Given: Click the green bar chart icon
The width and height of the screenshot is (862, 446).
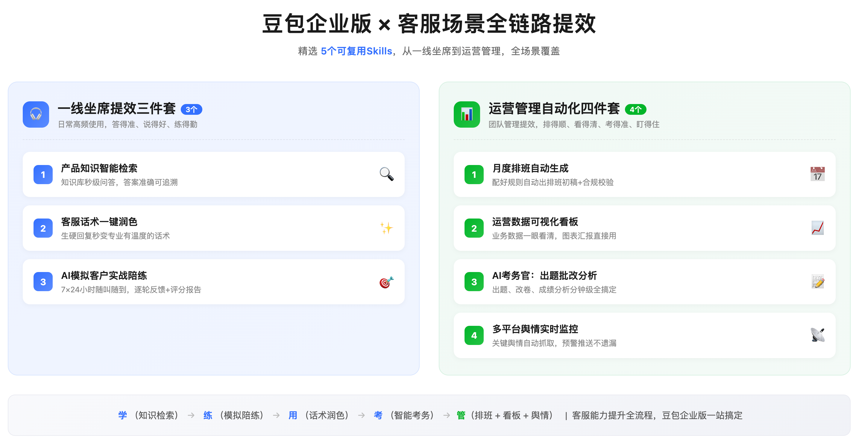Looking at the screenshot, I should tap(467, 114).
